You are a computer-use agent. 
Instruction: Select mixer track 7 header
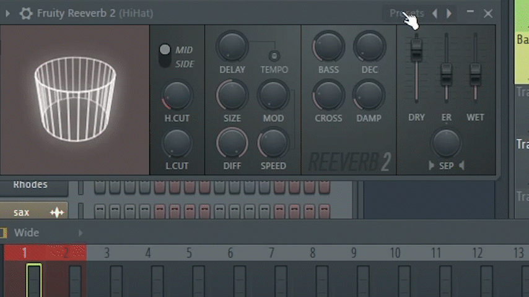pos(271,252)
